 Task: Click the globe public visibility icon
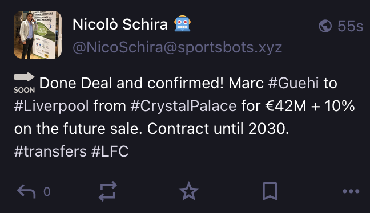[325, 26]
